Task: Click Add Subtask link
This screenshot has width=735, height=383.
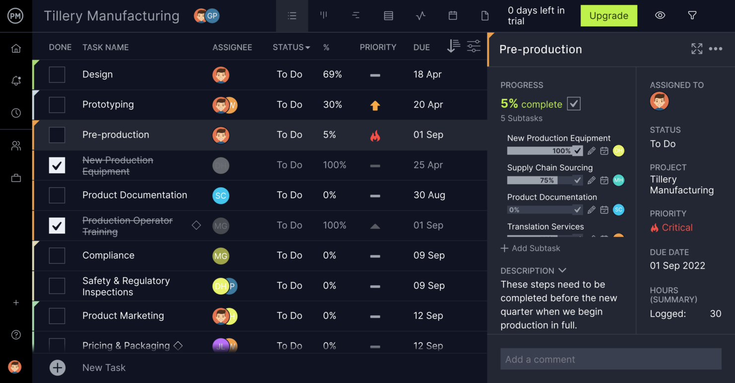Action: 530,248
